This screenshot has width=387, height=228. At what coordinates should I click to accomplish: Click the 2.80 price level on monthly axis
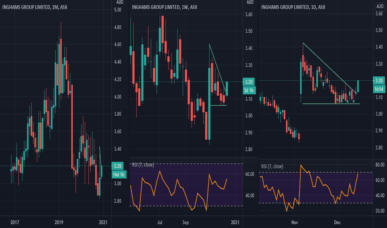click(x=118, y=201)
